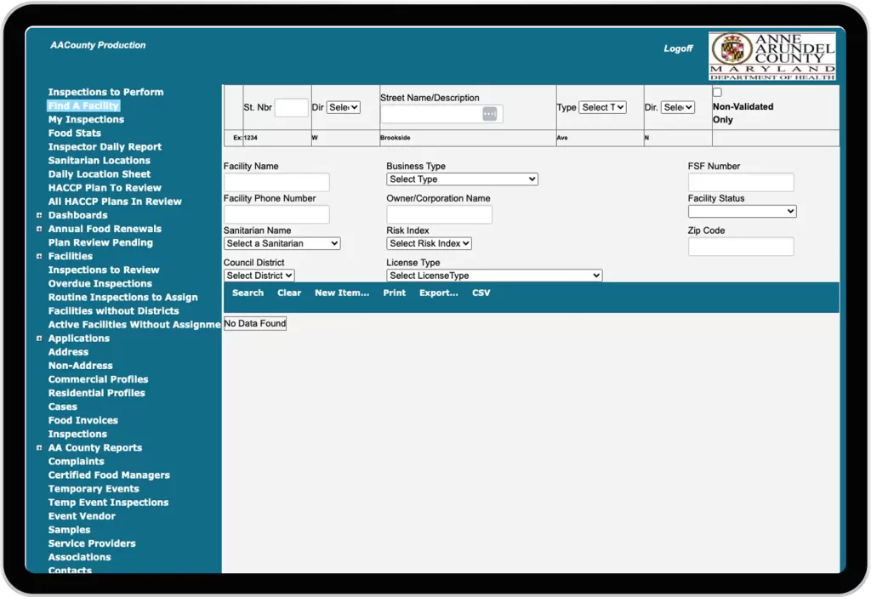The image size is (871, 597).
Task: Expand the AA County Reports section
Action: (38, 447)
